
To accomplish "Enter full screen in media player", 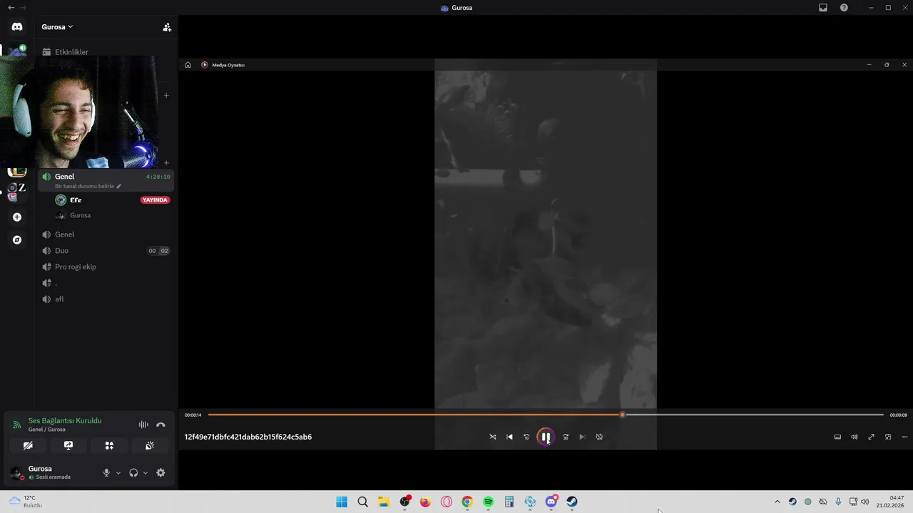I will point(871,437).
